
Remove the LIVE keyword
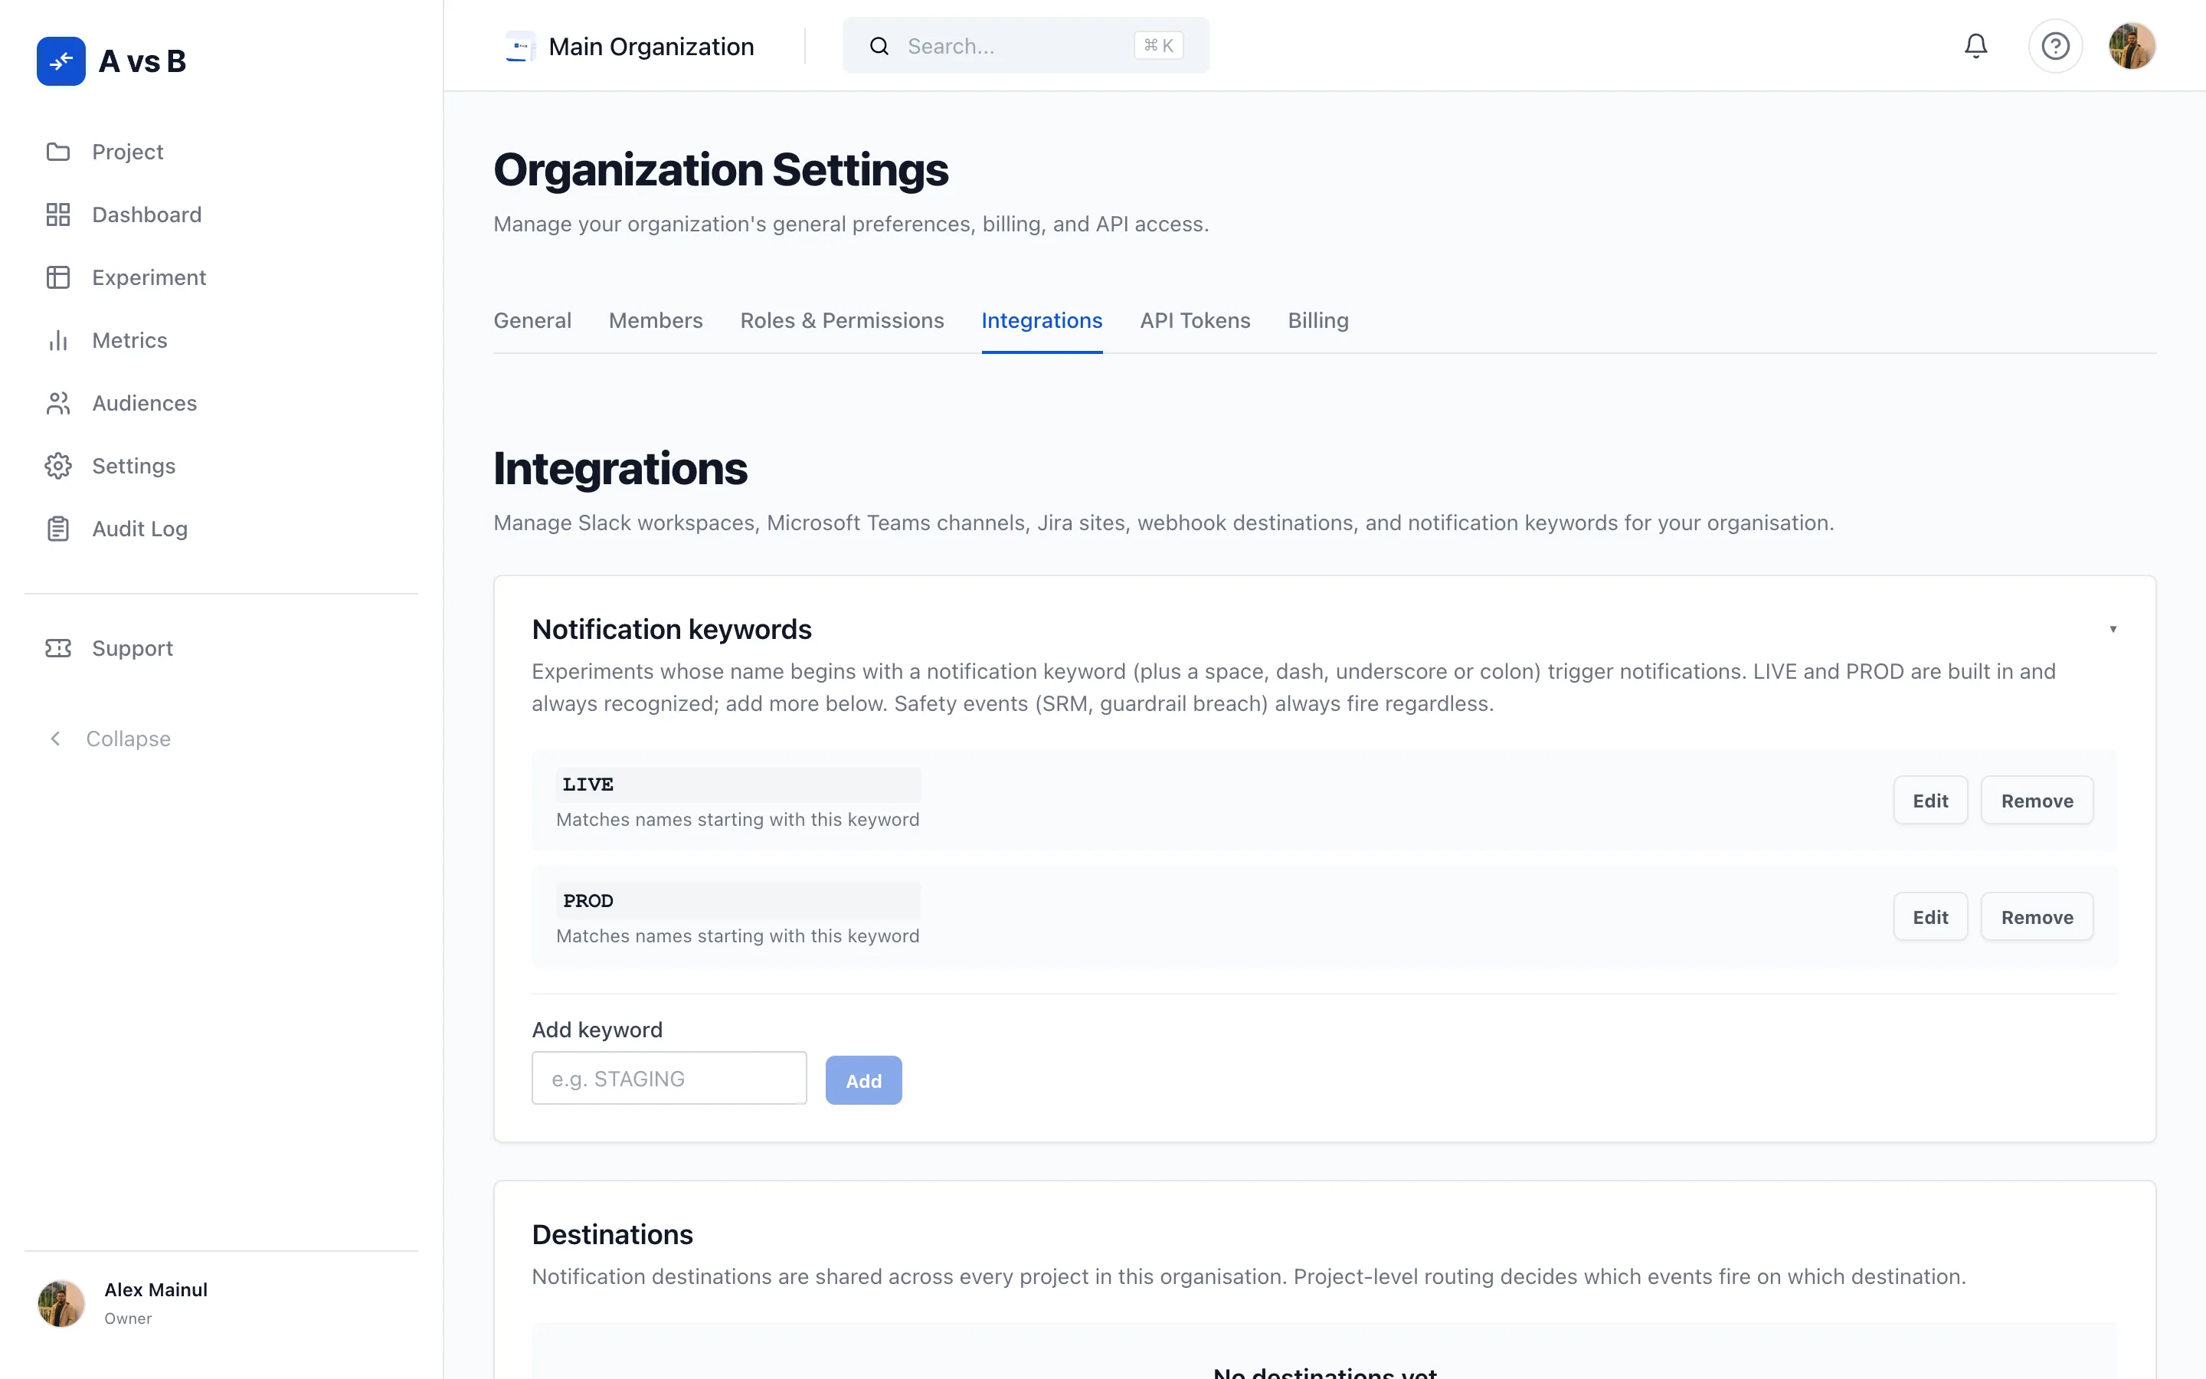coord(2037,801)
